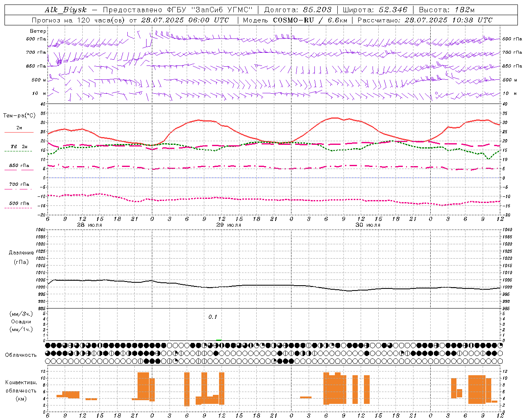Click the 500 гПа temperature legend dotted sample

pos(18,208)
